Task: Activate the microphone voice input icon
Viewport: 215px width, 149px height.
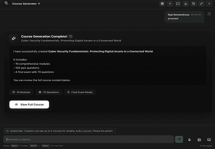Action: (x=190, y=140)
